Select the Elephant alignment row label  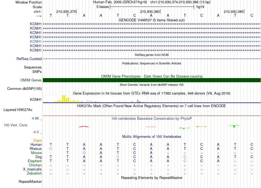point(35,161)
